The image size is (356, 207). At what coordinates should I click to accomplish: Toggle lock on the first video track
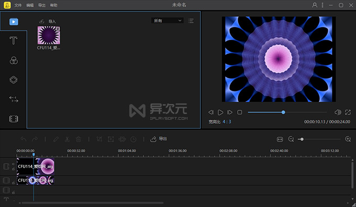tap(14, 169)
